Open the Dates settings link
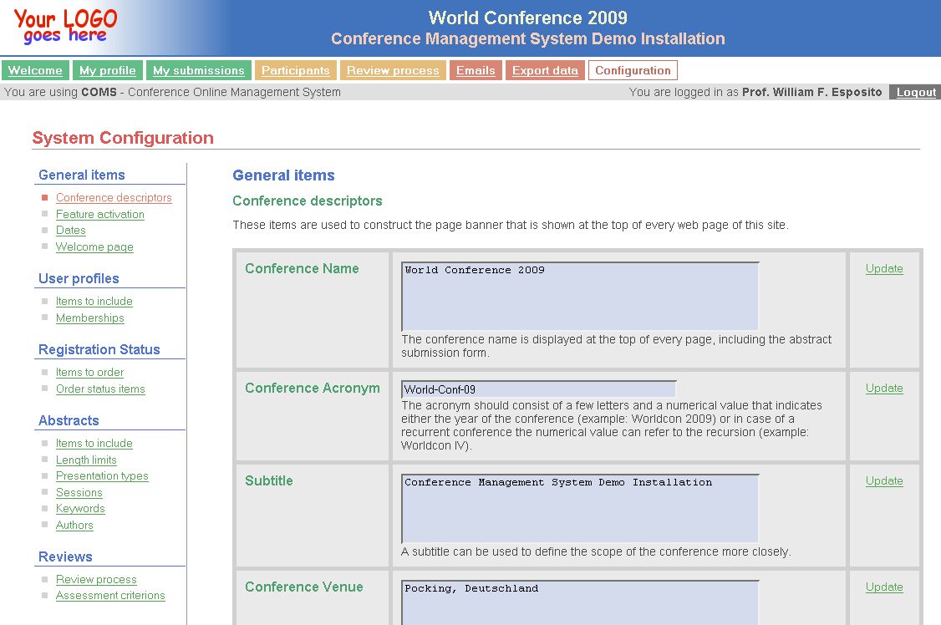 (x=71, y=231)
